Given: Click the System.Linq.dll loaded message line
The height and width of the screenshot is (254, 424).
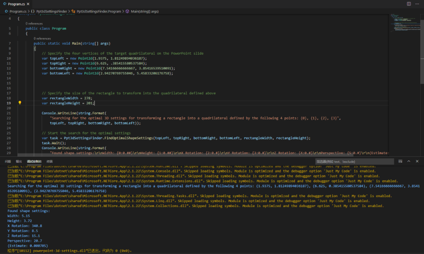Looking at the screenshot, I should tap(188, 201).
